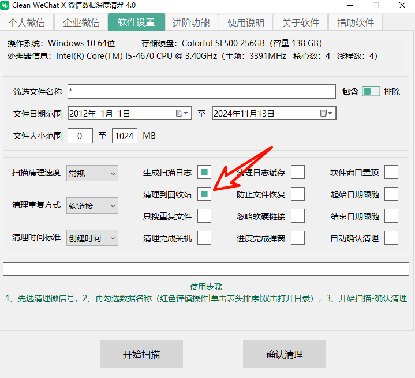Click the 开始扫描 button

tap(141, 354)
